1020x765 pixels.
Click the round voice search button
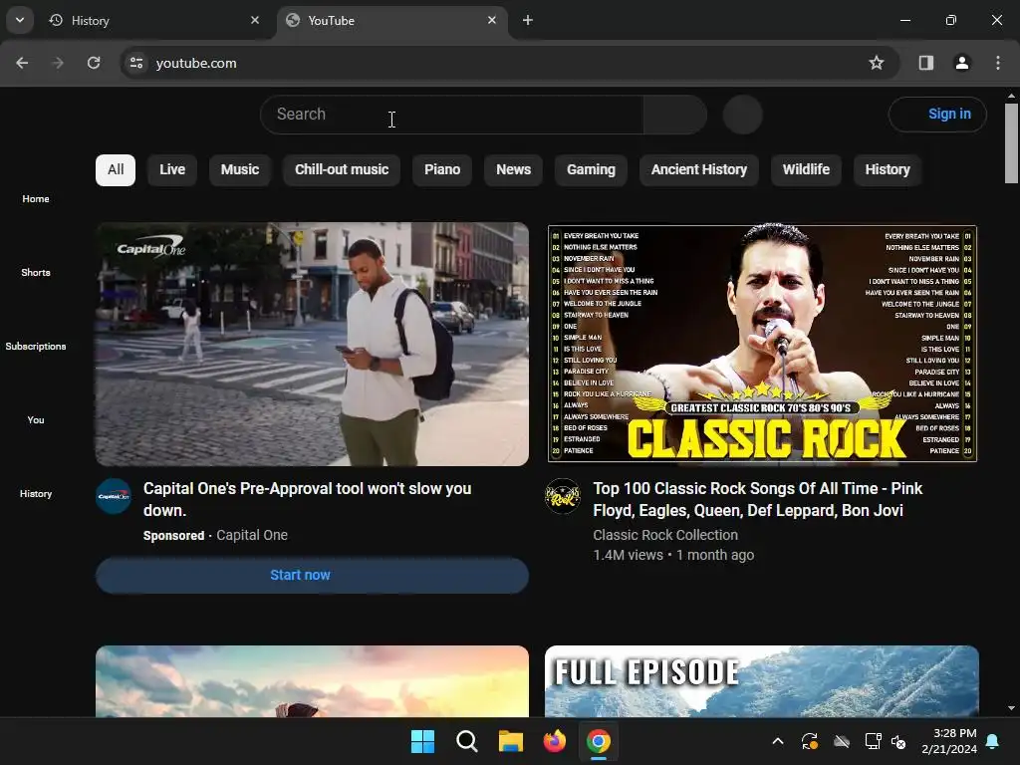(x=742, y=115)
